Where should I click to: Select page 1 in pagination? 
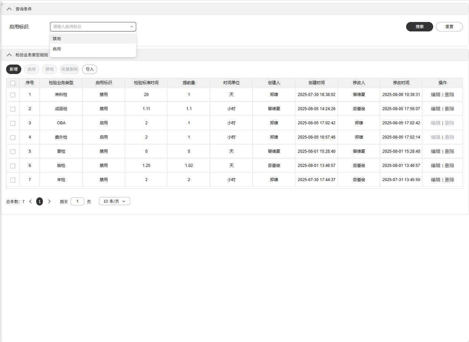pyautogui.click(x=40, y=201)
